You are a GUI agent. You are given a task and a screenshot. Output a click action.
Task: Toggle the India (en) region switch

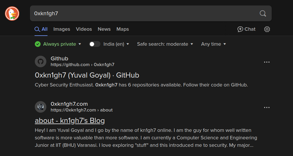(x=95, y=44)
